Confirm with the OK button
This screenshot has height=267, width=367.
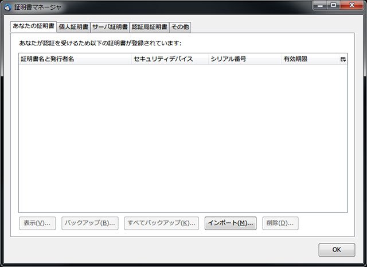[337, 250]
